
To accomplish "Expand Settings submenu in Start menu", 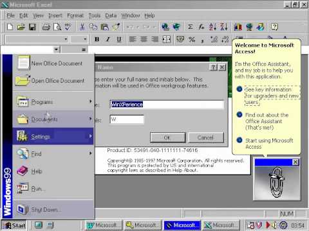I will pos(53,136).
